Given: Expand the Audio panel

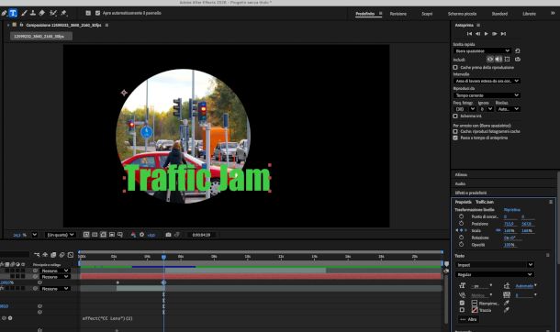Looking at the screenshot, I should point(460,183).
